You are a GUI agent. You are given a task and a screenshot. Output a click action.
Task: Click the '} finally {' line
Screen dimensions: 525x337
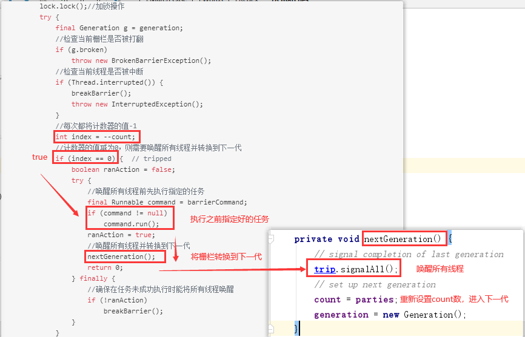tap(93, 278)
